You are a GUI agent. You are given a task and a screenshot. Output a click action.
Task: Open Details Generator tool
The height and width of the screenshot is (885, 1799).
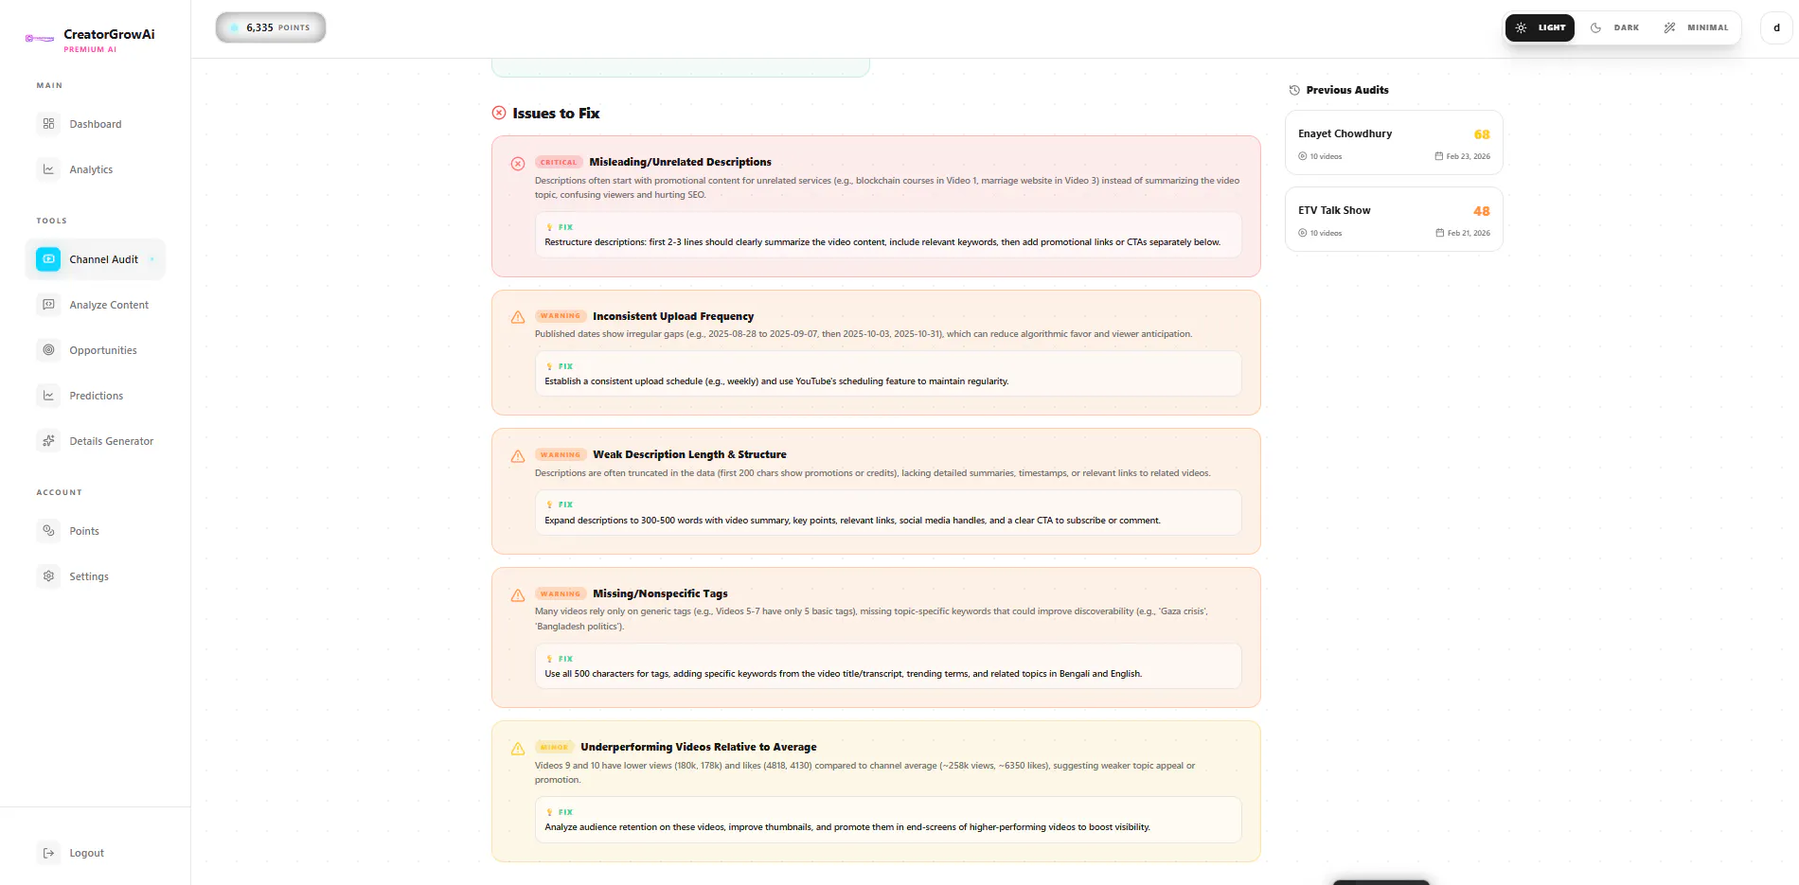click(96, 441)
